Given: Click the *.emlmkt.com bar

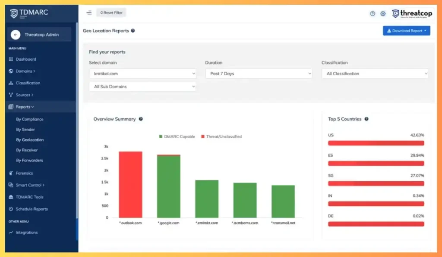Looking at the screenshot, I should tap(207, 199).
